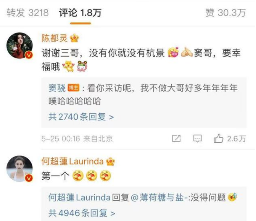
Task: Tap the verified V badge on 何超莲's avatar
Action: coord(29,178)
